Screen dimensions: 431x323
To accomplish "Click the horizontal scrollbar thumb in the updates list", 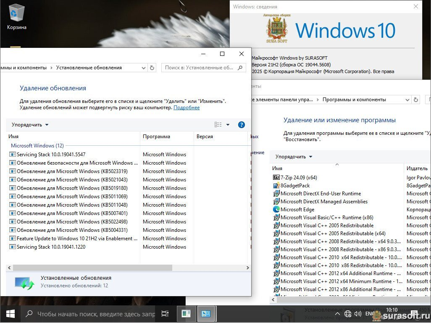I will click(x=93, y=268).
